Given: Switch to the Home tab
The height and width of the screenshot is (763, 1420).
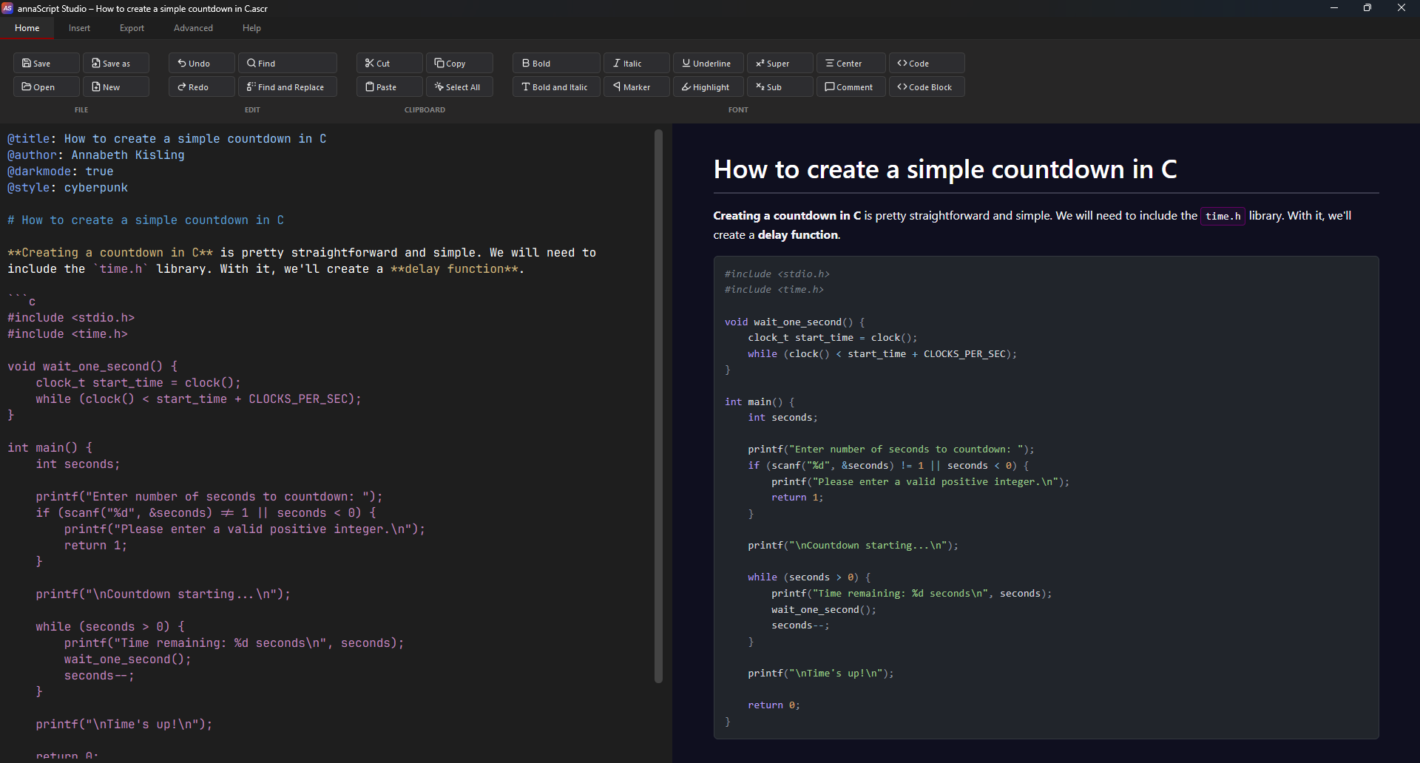Looking at the screenshot, I should point(27,28).
